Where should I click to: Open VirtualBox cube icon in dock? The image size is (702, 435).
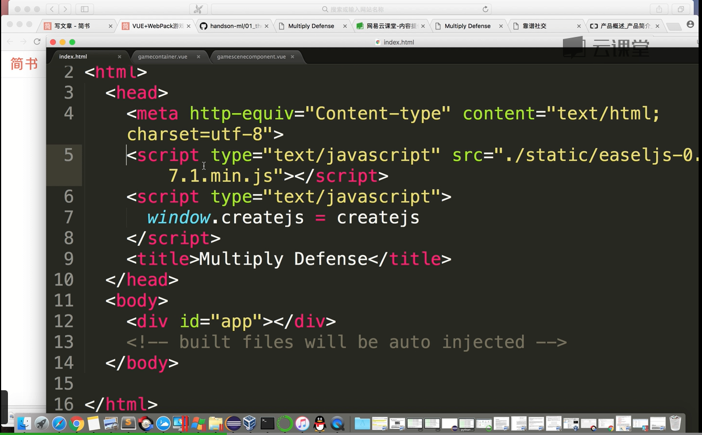(x=250, y=423)
